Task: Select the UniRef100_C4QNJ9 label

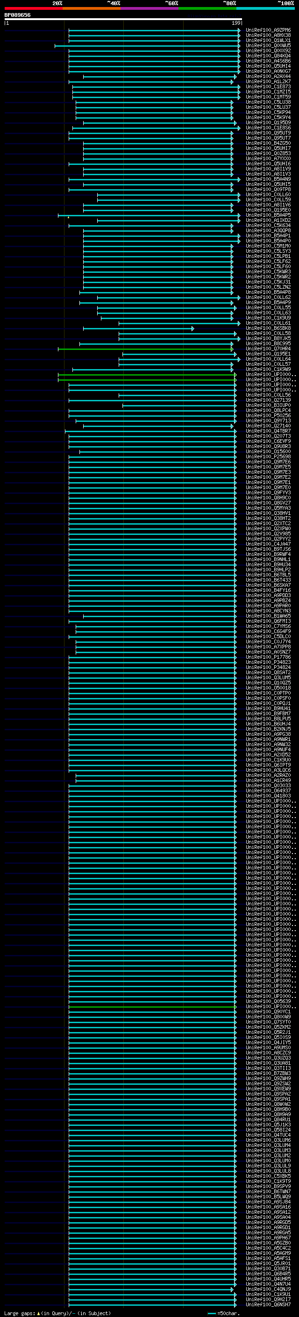Action: 268,1289
